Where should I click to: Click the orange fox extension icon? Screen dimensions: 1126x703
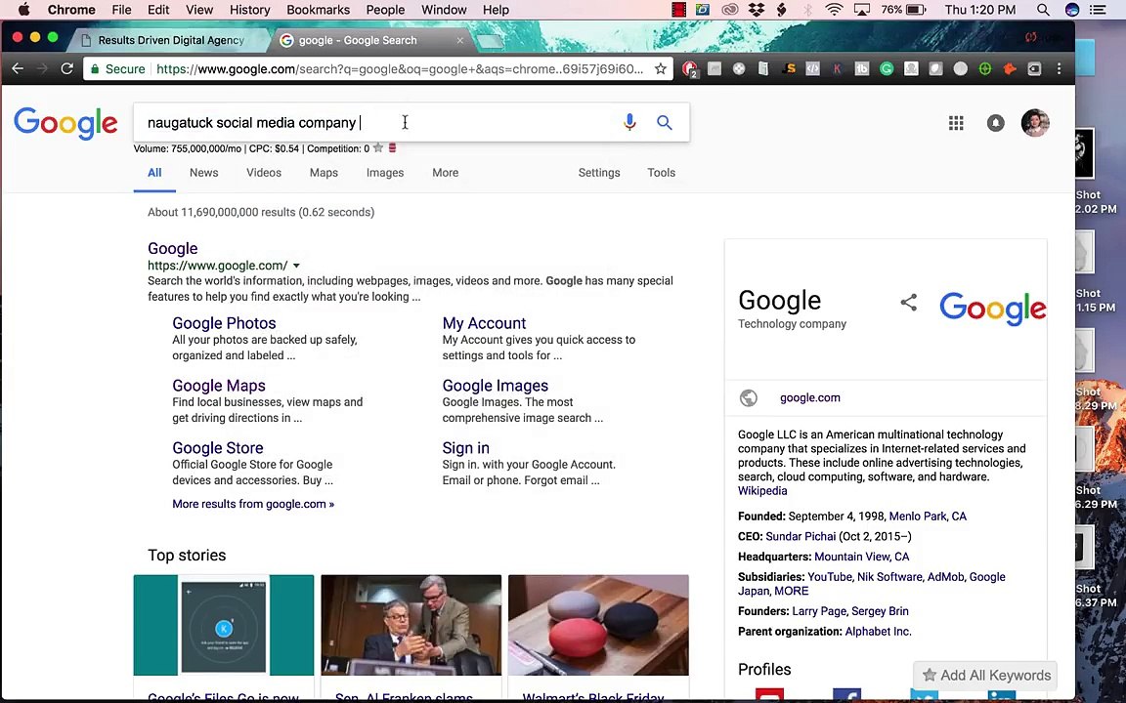(1010, 69)
